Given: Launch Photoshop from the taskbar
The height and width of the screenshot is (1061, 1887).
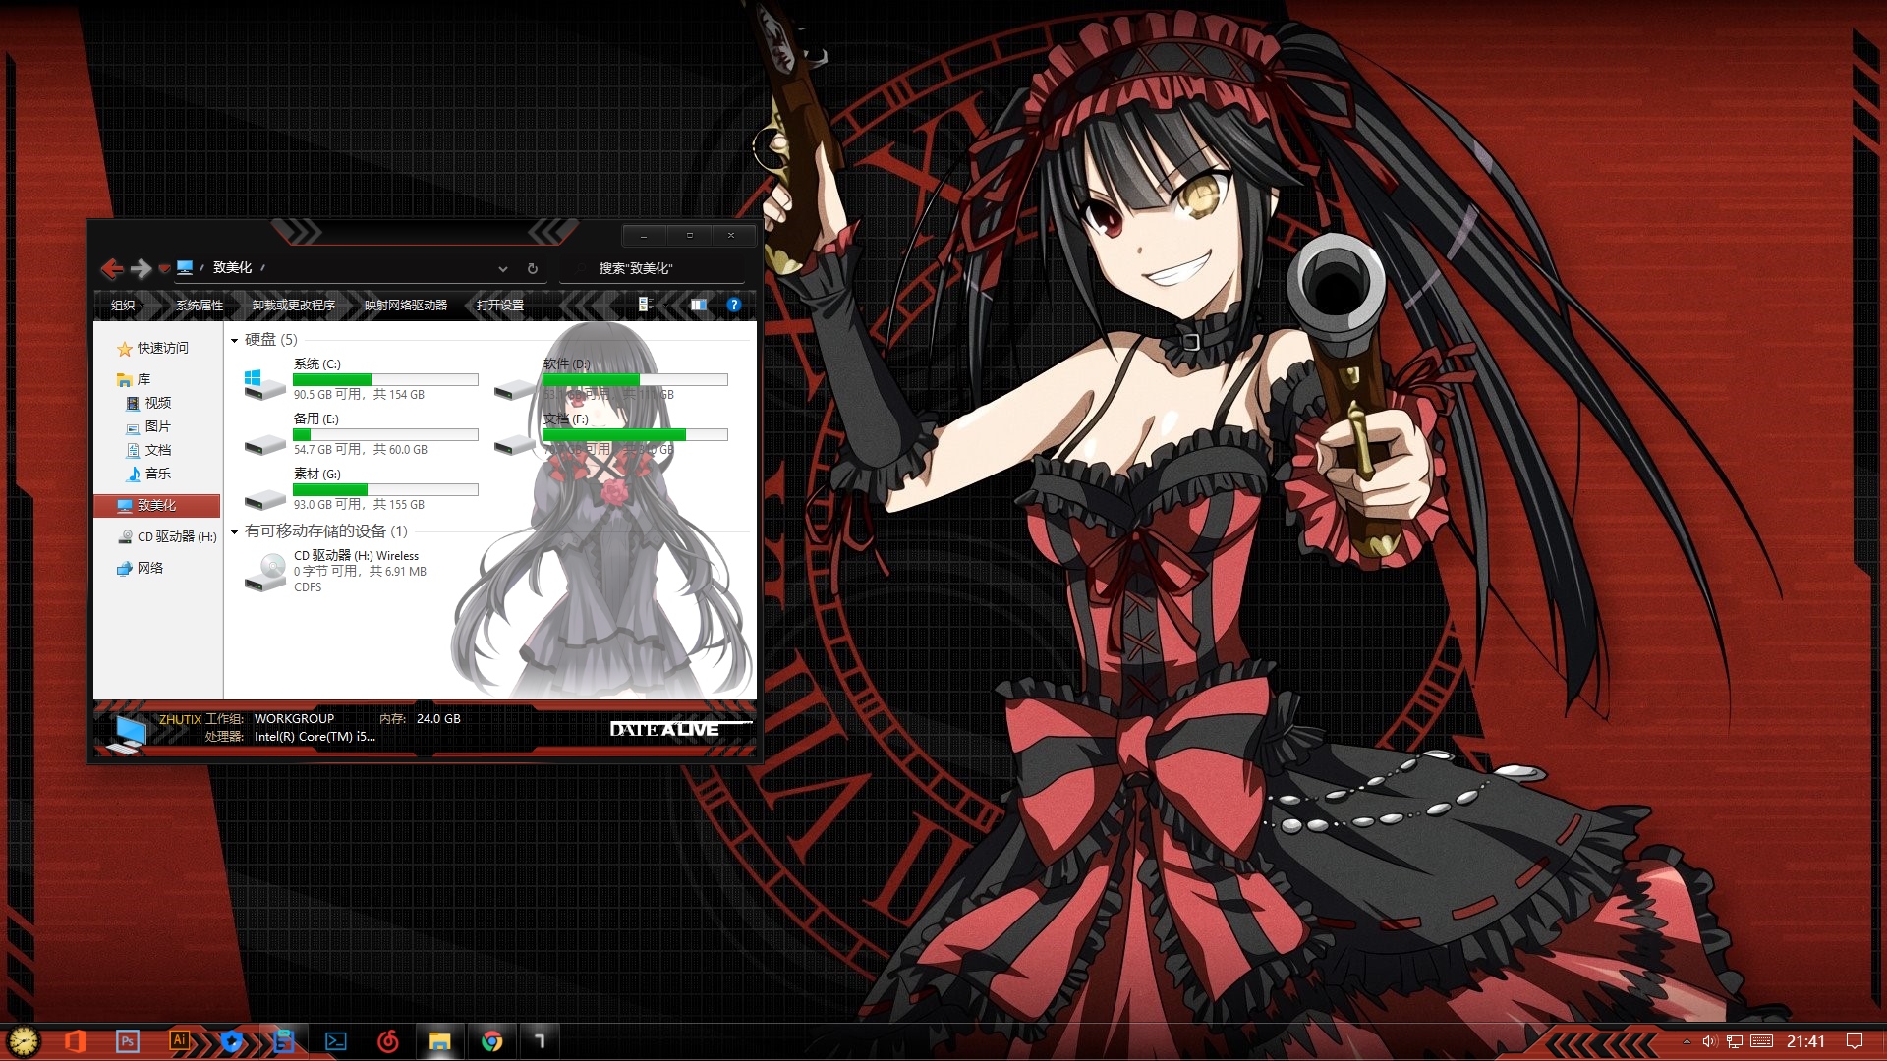Looking at the screenshot, I should point(128,1041).
